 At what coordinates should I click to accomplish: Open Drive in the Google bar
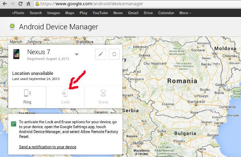(148, 13)
